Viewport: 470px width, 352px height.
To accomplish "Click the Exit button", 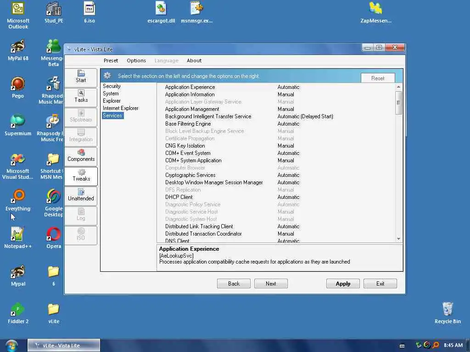I will (380, 283).
